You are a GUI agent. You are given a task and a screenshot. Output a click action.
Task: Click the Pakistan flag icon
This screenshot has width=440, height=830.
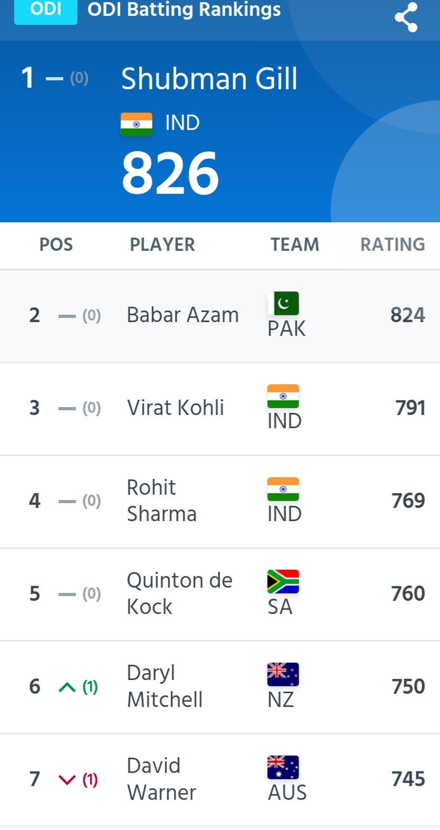(x=283, y=304)
